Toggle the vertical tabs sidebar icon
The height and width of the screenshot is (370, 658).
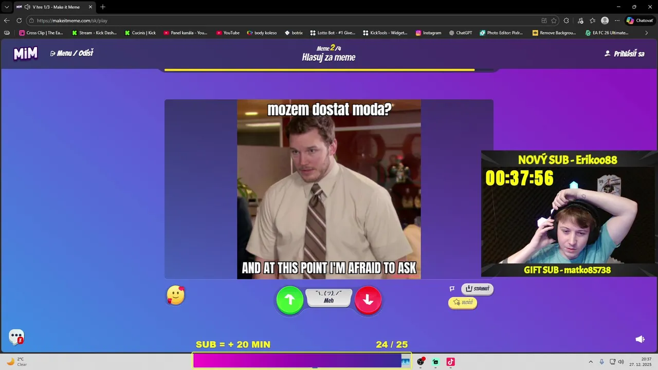(x=7, y=33)
